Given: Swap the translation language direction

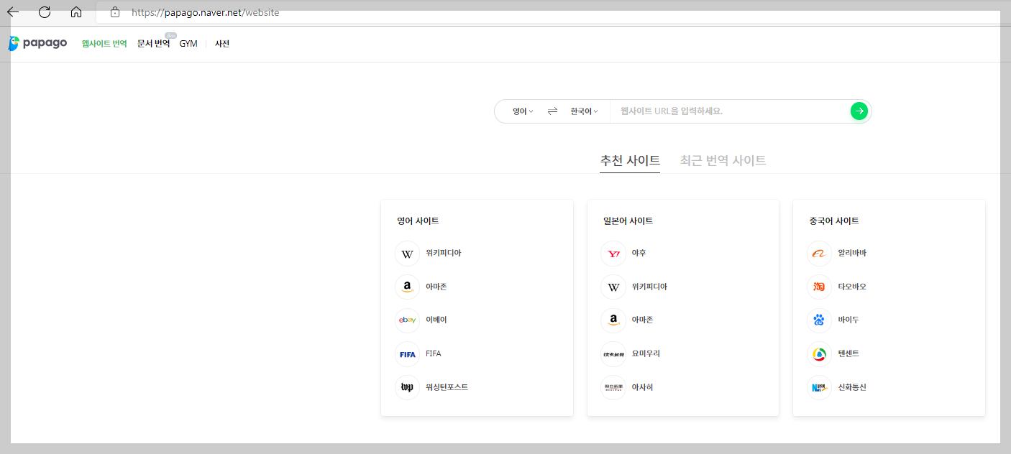Looking at the screenshot, I should 552,111.
